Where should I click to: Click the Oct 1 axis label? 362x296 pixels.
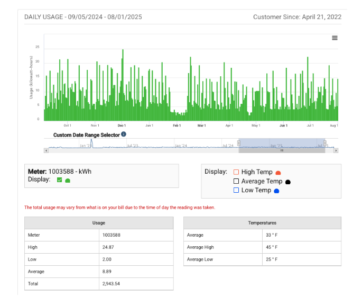coord(68,125)
